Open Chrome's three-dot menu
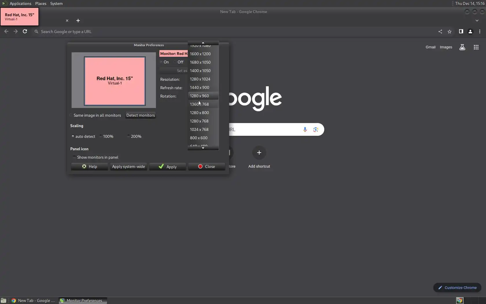 [480, 32]
